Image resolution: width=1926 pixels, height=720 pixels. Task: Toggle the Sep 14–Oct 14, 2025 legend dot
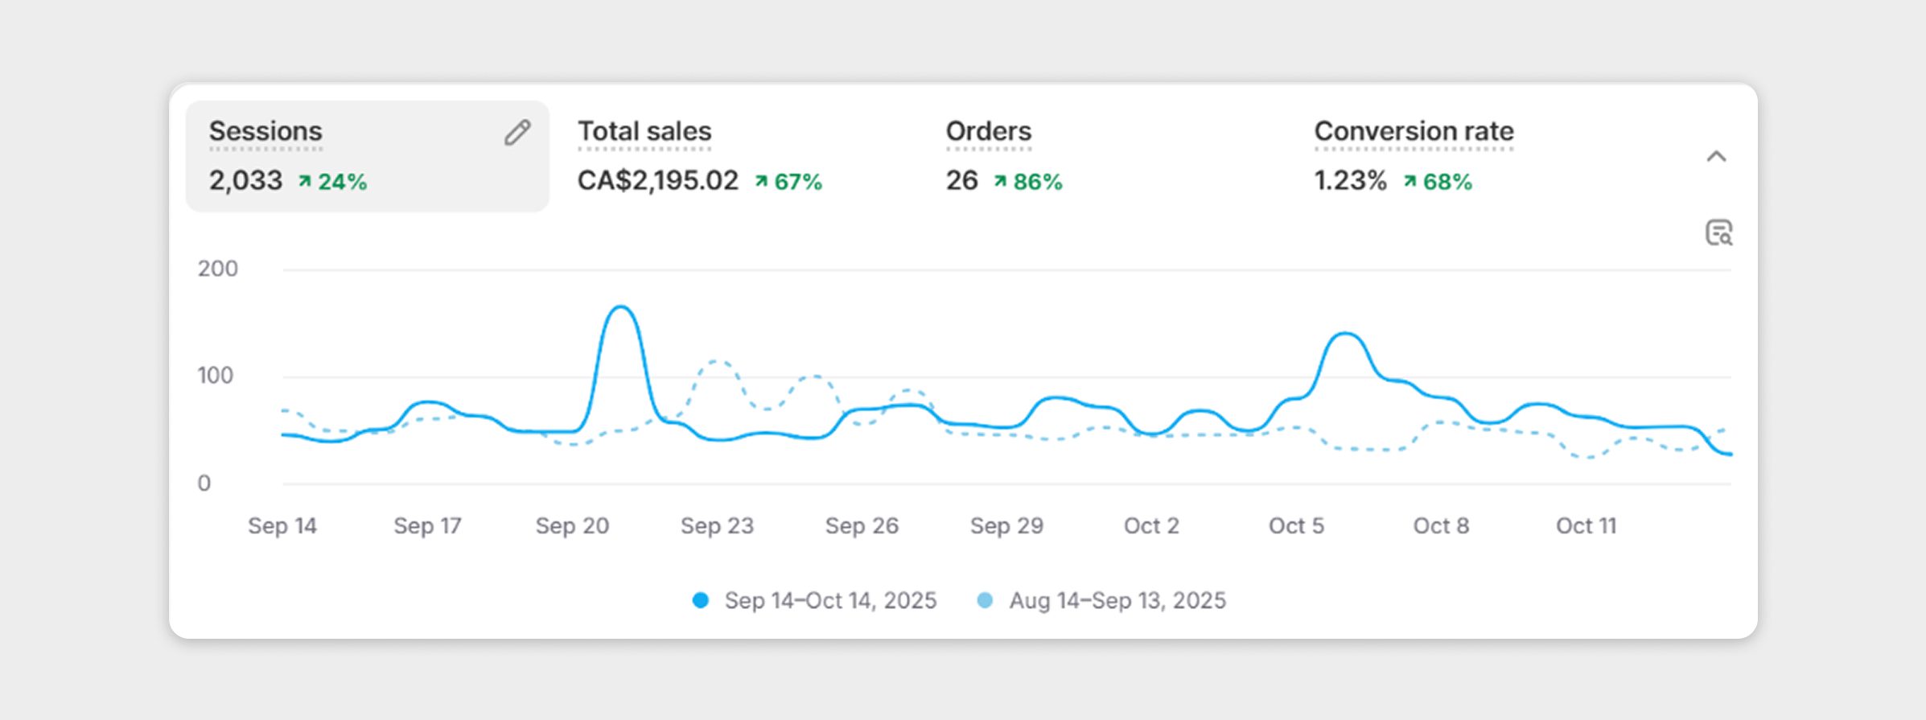pyautogui.click(x=701, y=600)
